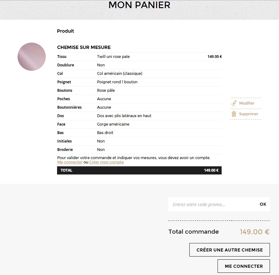Click the Modifier text label
Screen dimensions: 279x275
click(246, 103)
